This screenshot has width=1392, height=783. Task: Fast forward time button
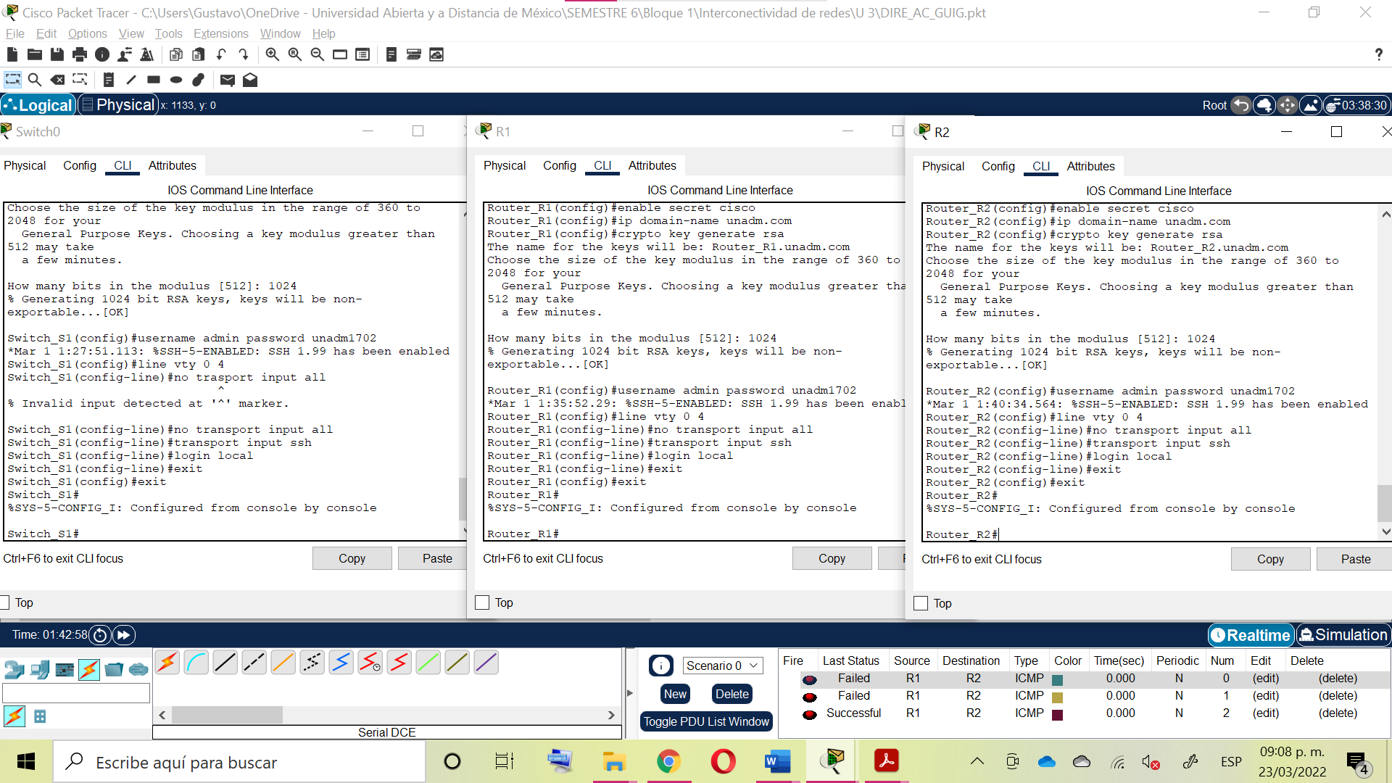(x=124, y=635)
